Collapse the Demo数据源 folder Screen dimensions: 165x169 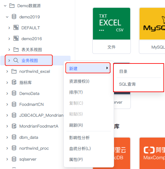coord(5,6)
